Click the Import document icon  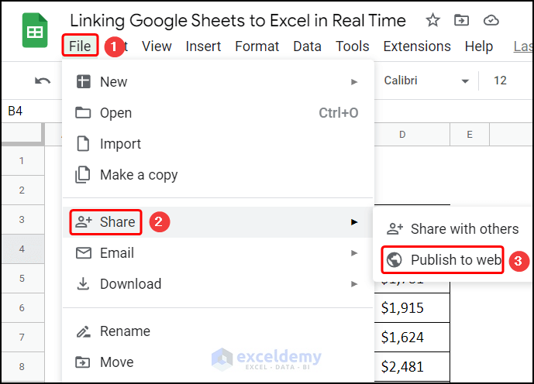tap(83, 143)
